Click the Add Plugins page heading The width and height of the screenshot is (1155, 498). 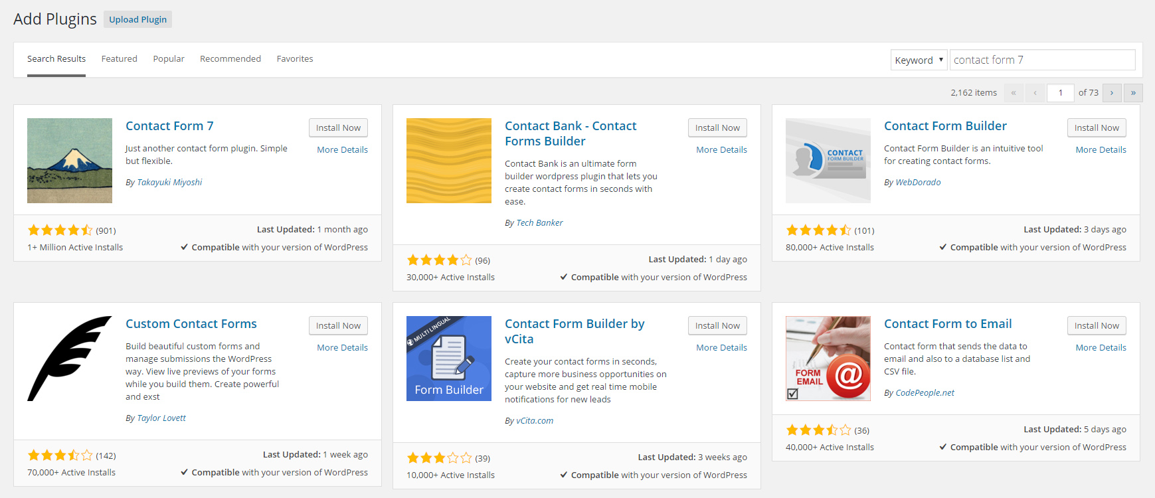[x=55, y=19]
